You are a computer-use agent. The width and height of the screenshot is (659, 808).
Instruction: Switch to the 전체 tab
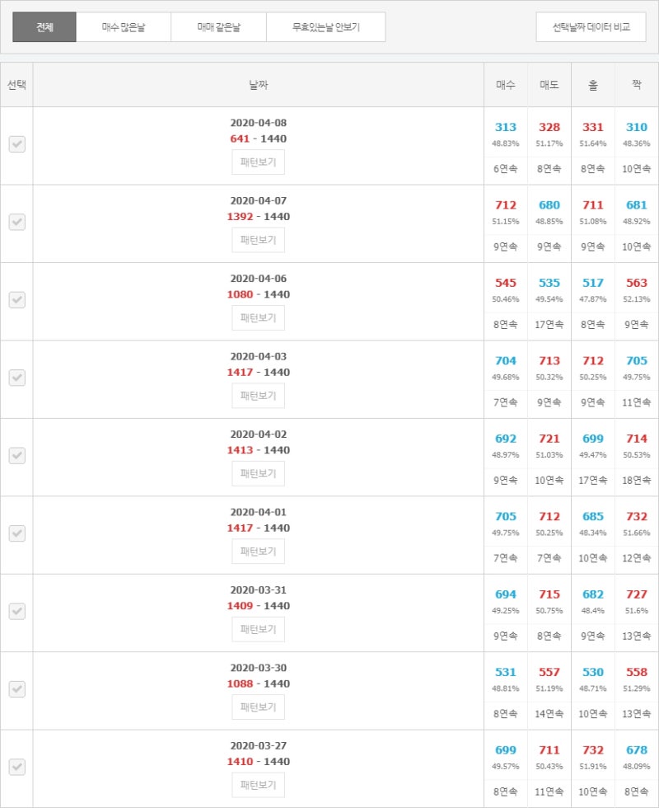(x=44, y=26)
